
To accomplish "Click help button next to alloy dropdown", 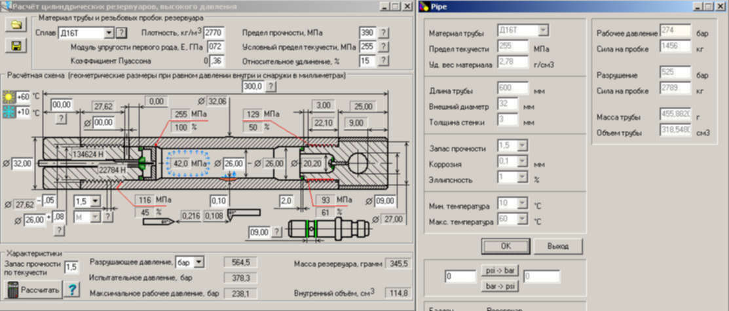I will (x=121, y=33).
